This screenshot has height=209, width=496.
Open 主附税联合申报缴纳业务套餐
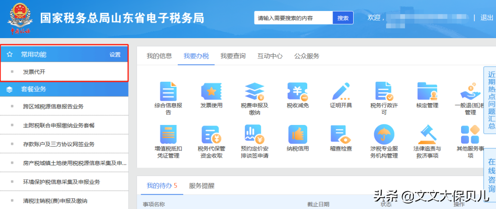coord(59,125)
